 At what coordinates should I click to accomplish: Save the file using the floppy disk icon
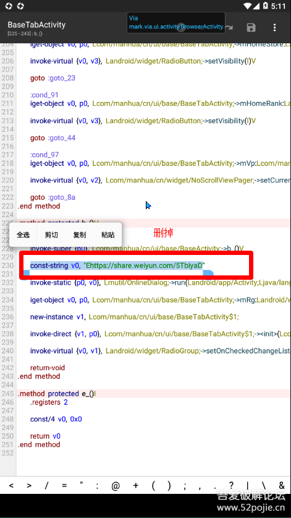(251, 27)
